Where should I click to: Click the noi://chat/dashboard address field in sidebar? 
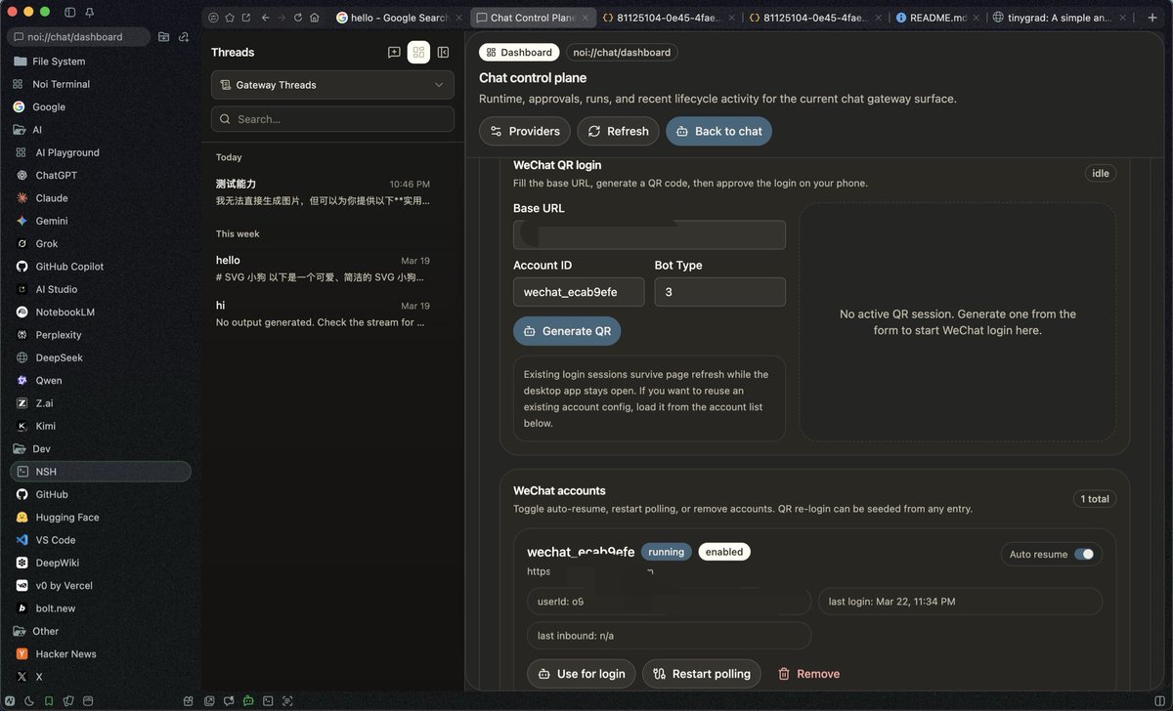point(79,36)
